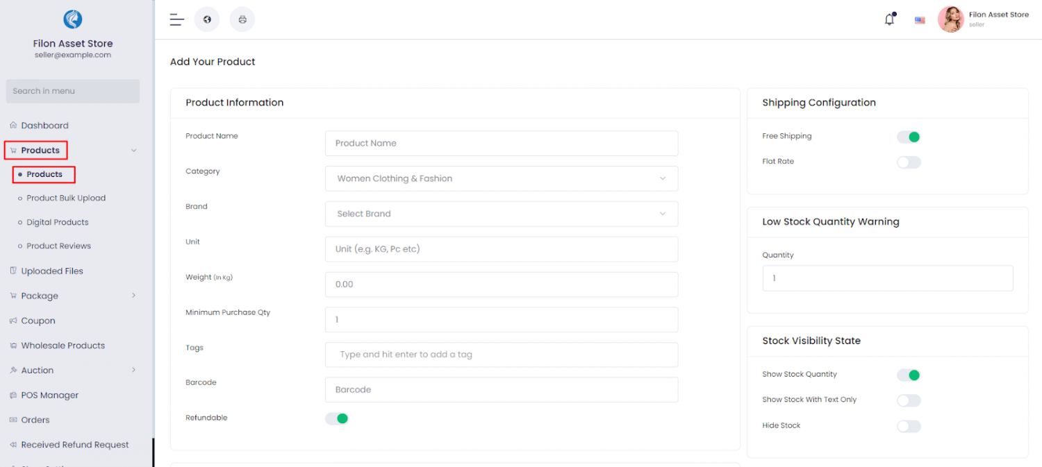Disable the Free Shipping toggle
The image size is (1042, 467).
(x=909, y=137)
